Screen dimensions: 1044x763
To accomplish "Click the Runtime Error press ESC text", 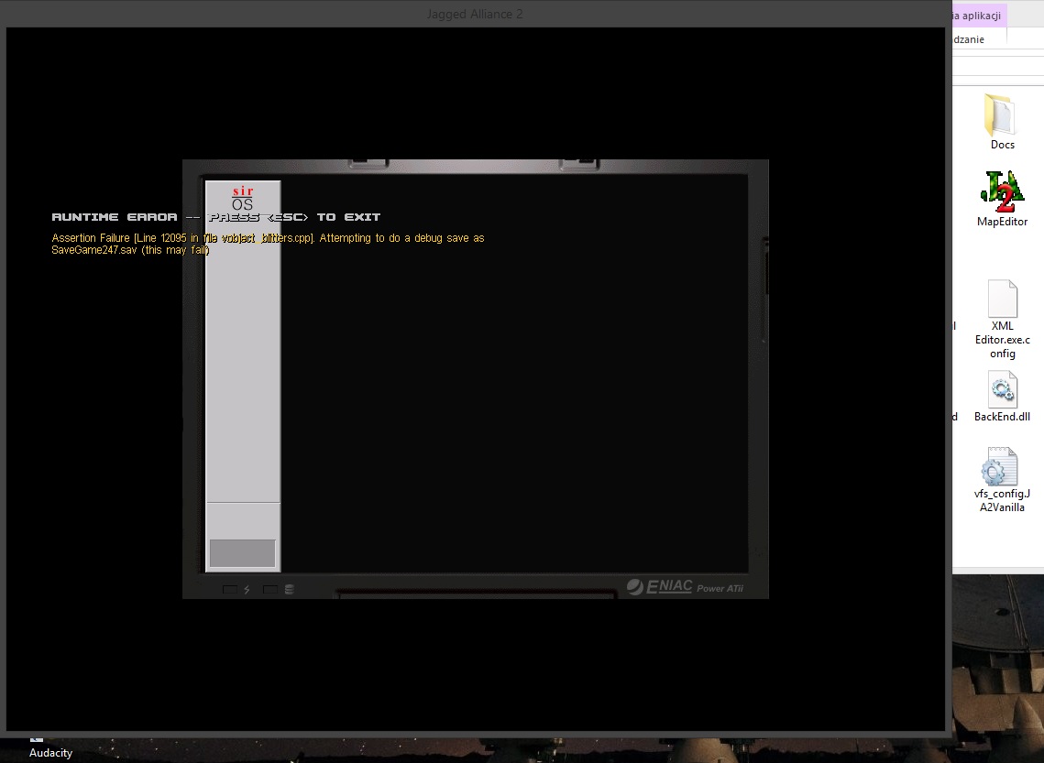I will click(x=216, y=217).
